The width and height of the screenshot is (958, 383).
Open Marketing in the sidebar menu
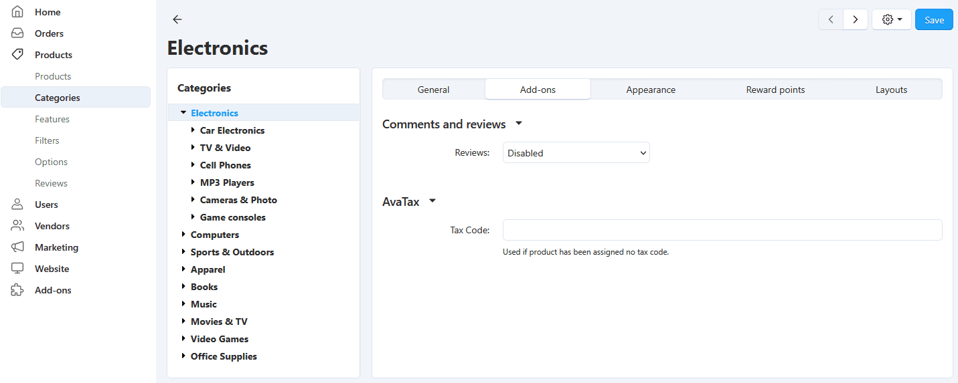(56, 247)
